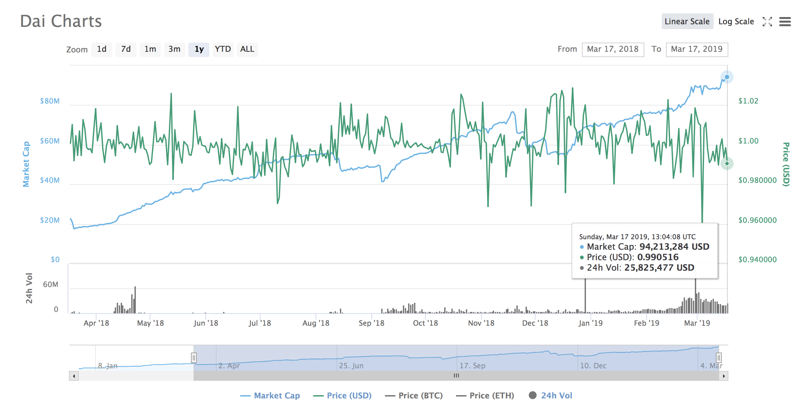Set zoom to 1m
Viewport: 811px width, 405px height.
[x=150, y=49]
